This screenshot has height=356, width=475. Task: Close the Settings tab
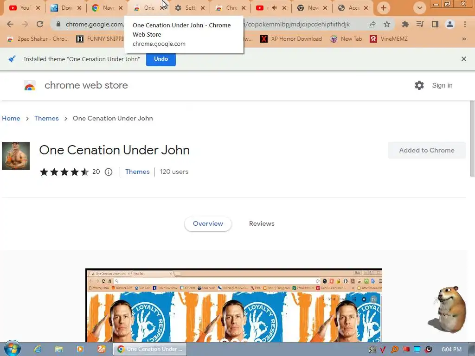coord(203,8)
